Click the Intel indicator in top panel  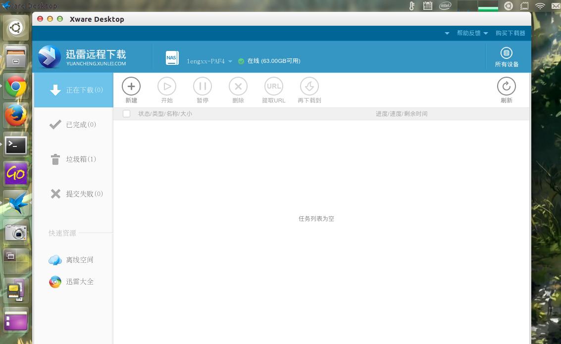pyautogui.click(x=445, y=6)
